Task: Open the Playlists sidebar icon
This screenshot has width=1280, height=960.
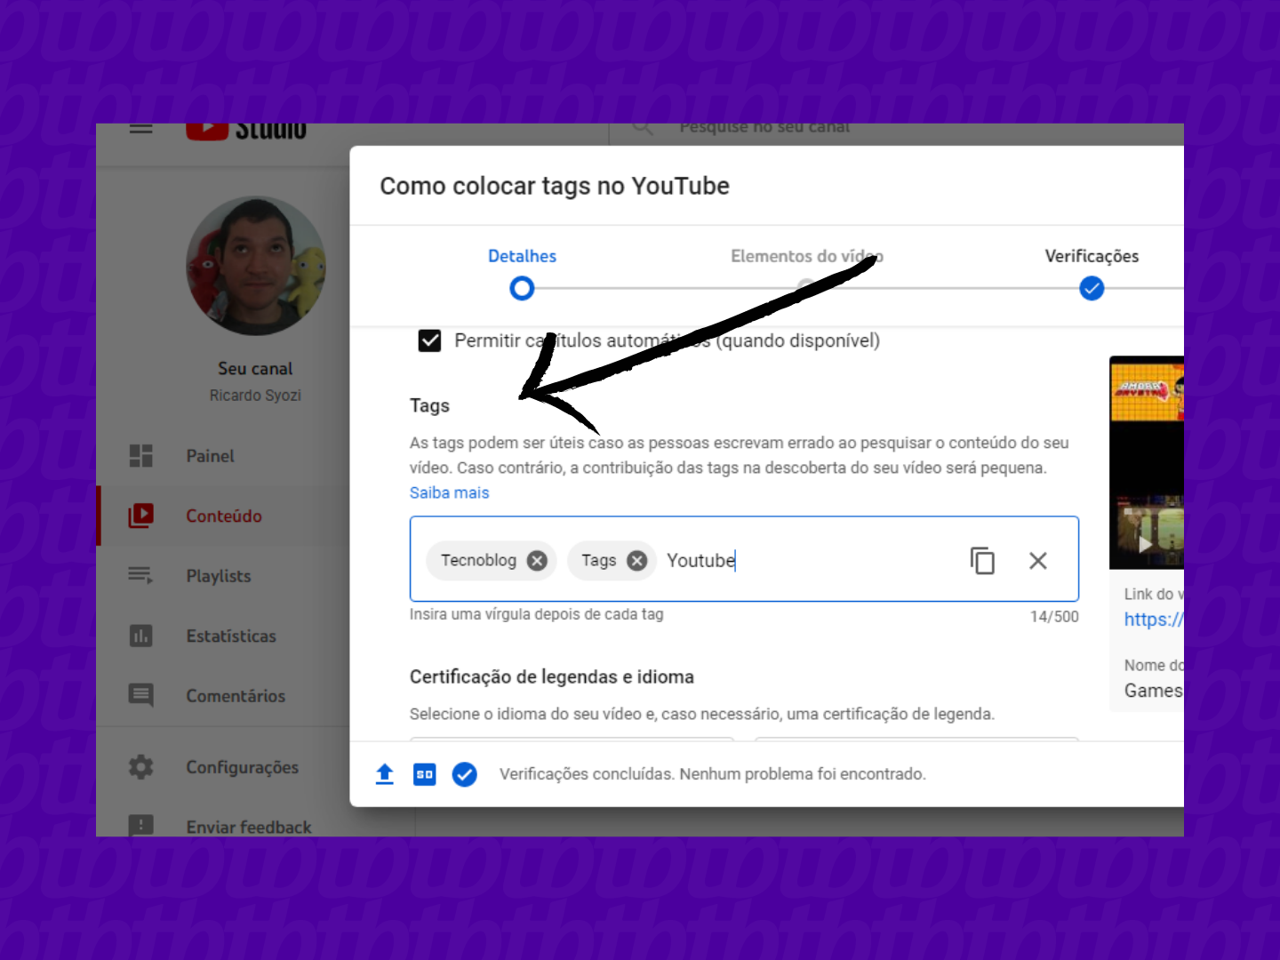Action: 141,575
